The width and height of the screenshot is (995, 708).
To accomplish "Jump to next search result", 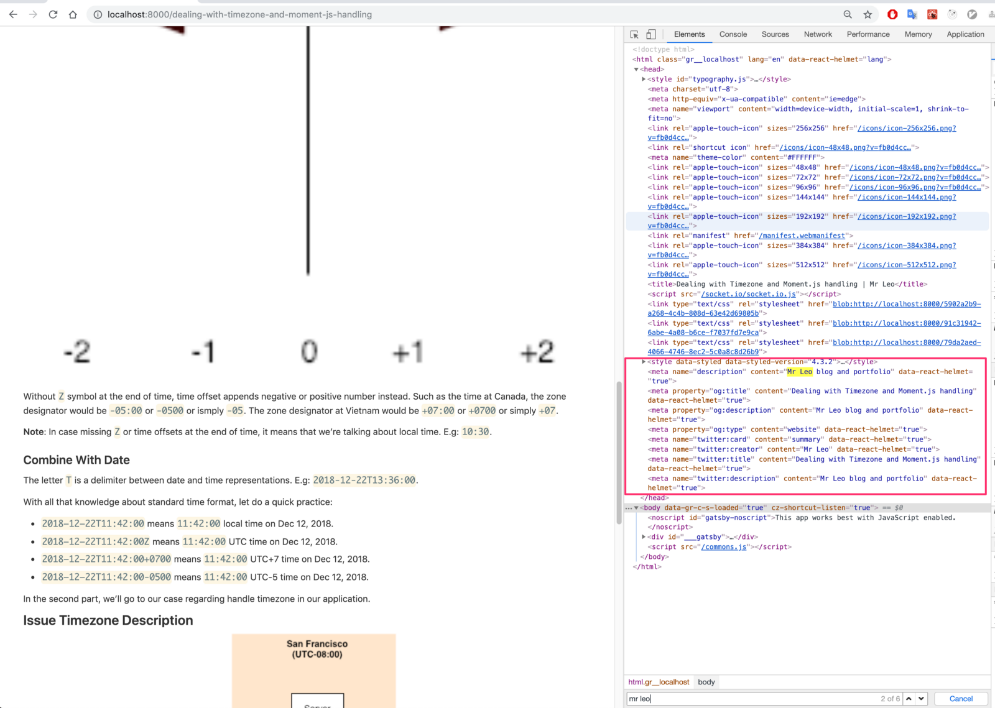I will pyautogui.click(x=921, y=699).
